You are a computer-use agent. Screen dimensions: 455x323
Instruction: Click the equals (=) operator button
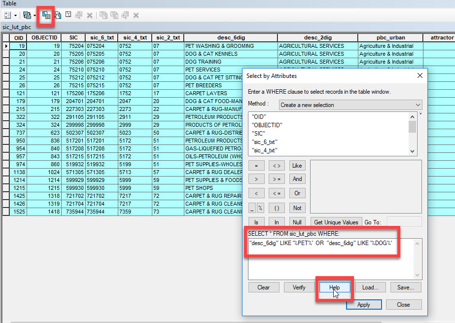click(256, 165)
